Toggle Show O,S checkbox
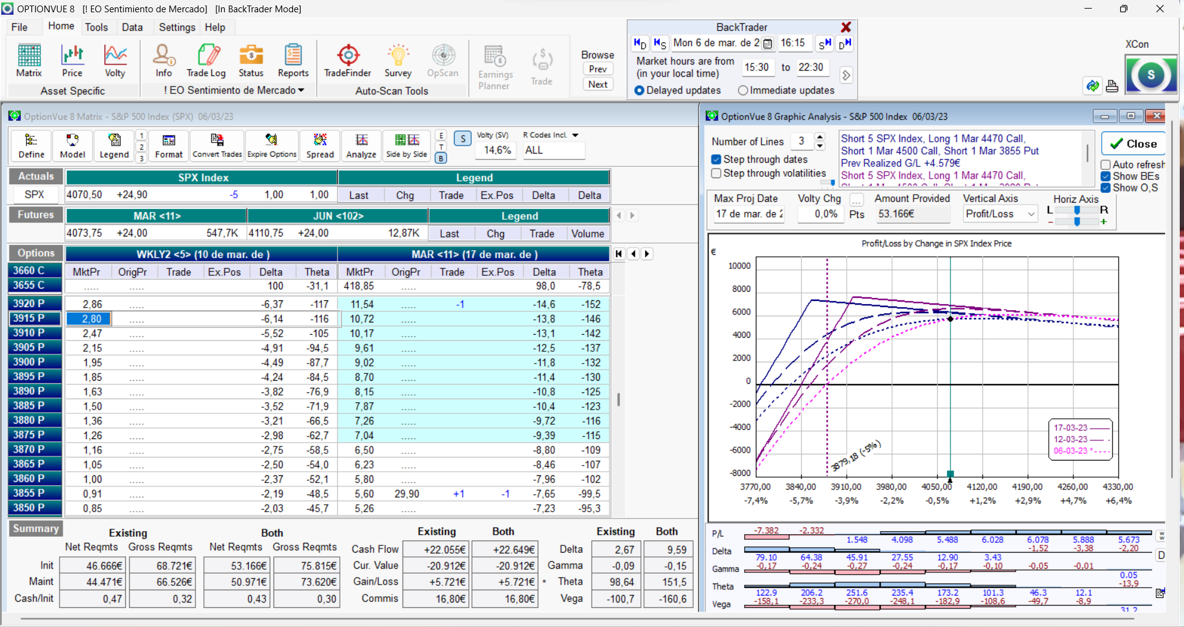The height and width of the screenshot is (627, 1184). (x=1105, y=188)
